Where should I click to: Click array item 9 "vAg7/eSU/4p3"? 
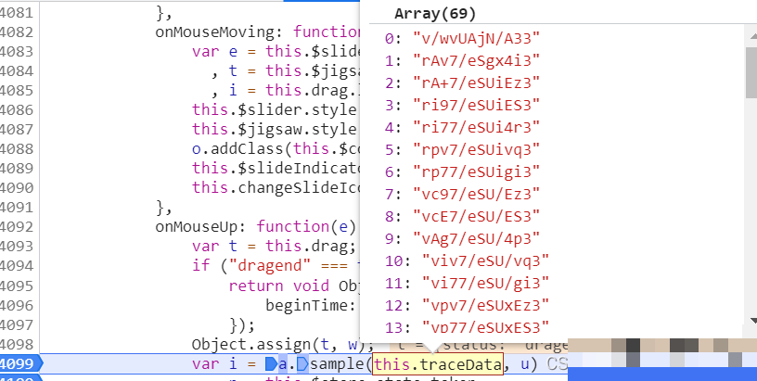[461, 237]
